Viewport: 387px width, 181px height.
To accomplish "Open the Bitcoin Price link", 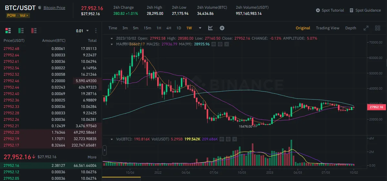I will click(54, 7).
